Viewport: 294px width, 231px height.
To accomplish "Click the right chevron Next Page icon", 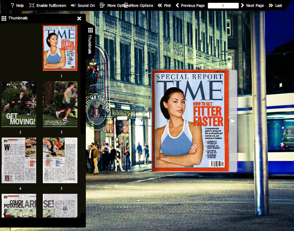I will 242,6.
